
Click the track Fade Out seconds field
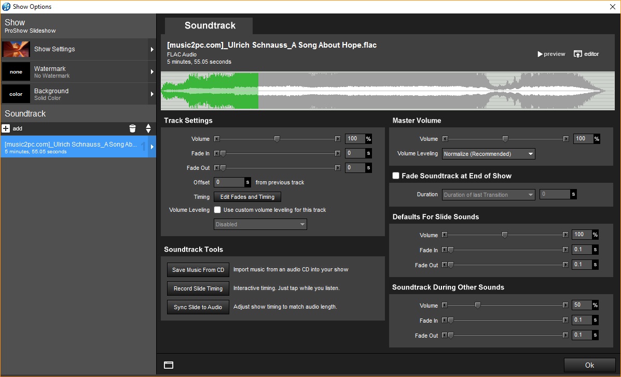pos(355,168)
